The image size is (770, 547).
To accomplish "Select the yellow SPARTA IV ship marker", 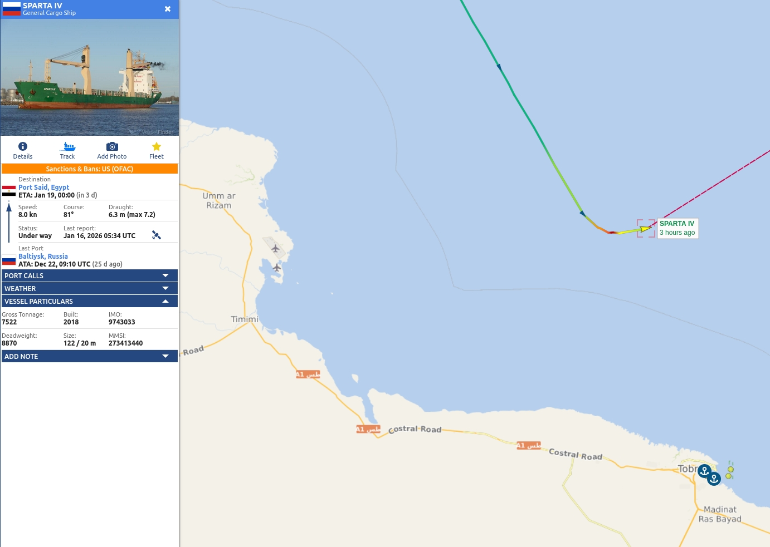I will click(645, 229).
